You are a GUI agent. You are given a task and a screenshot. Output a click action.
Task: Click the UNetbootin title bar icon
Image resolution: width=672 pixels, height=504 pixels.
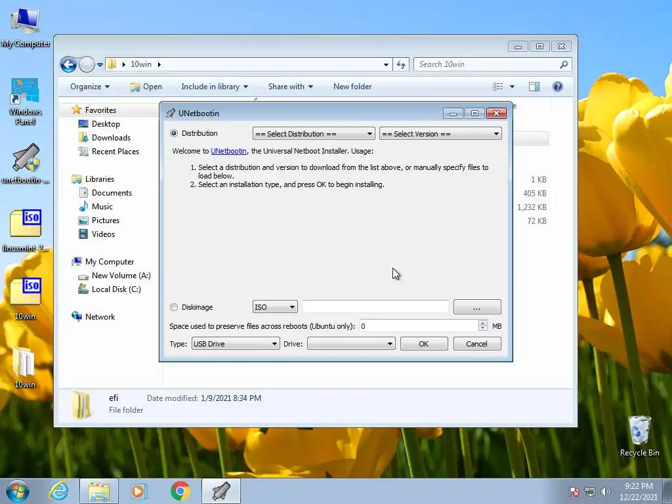tap(171, 113)
